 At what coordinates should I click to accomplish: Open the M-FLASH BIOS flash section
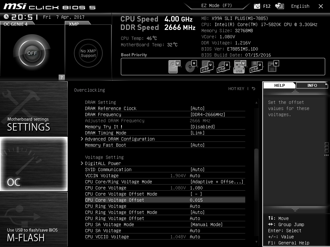click(x=34, y=219)
